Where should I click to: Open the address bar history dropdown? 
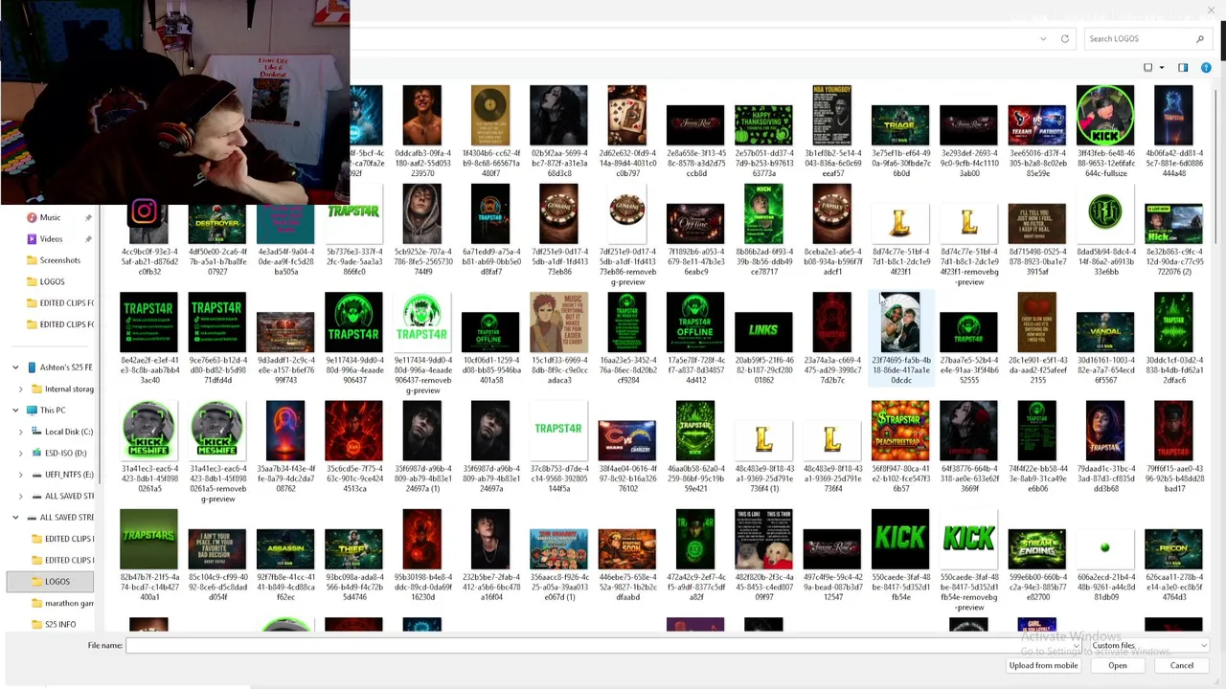(1043, 38)
